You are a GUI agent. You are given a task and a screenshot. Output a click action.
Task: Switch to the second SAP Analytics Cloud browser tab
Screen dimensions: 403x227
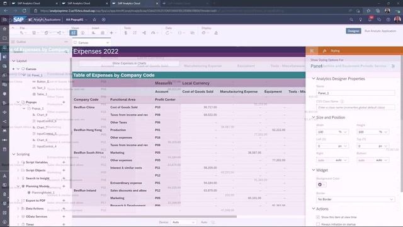click(x=86, y=3)
